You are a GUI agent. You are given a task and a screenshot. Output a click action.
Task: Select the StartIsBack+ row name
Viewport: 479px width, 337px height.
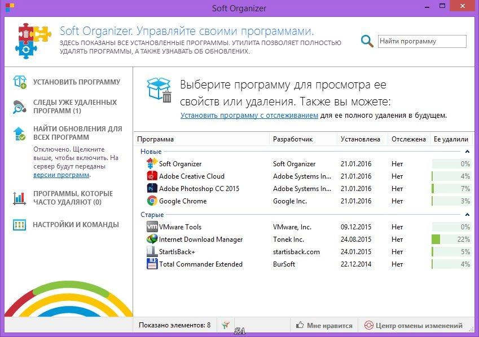click(177, 252)
